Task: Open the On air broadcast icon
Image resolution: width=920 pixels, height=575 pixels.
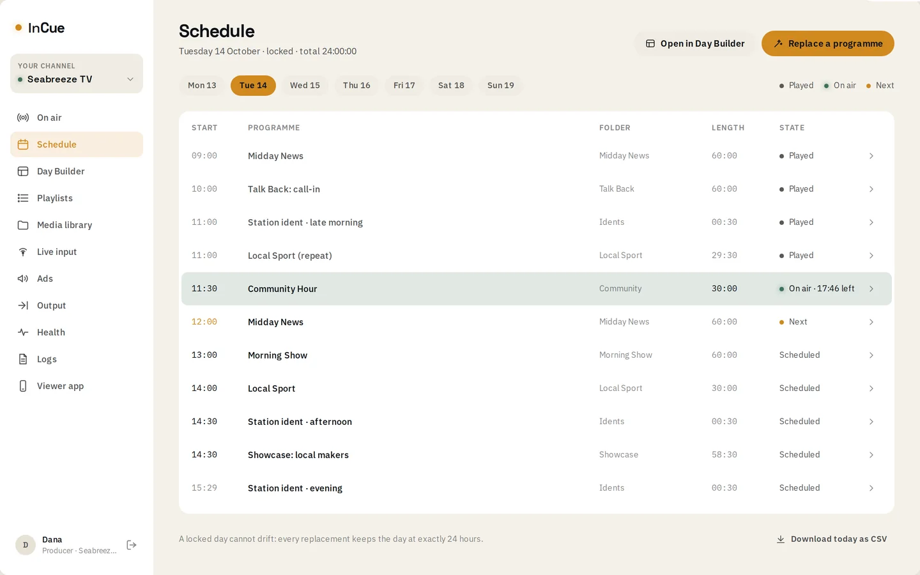Action: [23, 118]
